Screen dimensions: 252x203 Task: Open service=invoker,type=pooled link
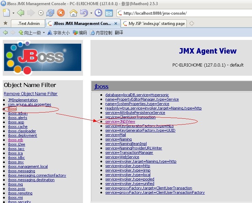(x=129, y=179)
